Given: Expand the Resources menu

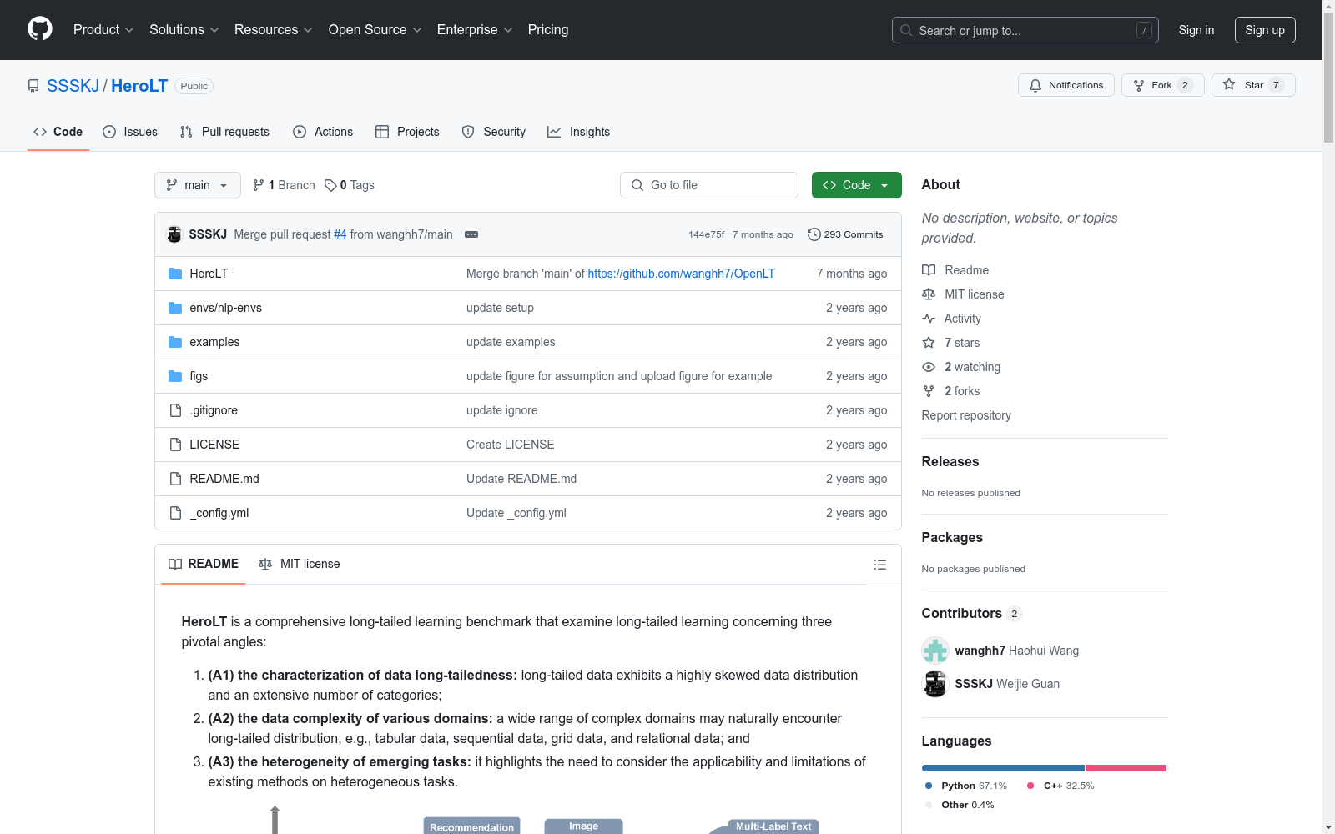Looking at the screenshot, I should pyautogui.click(x=274, y=30).
